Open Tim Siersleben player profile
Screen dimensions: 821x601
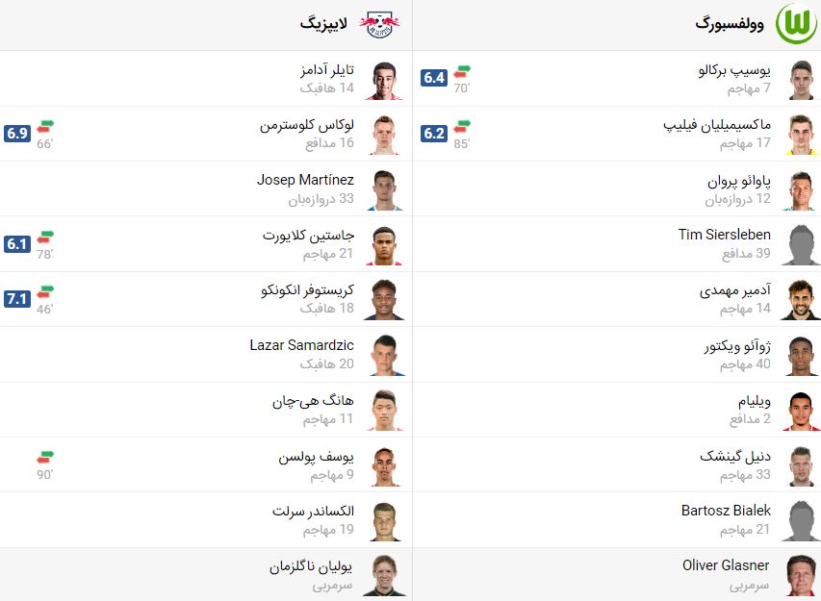[x=724, y=235]
